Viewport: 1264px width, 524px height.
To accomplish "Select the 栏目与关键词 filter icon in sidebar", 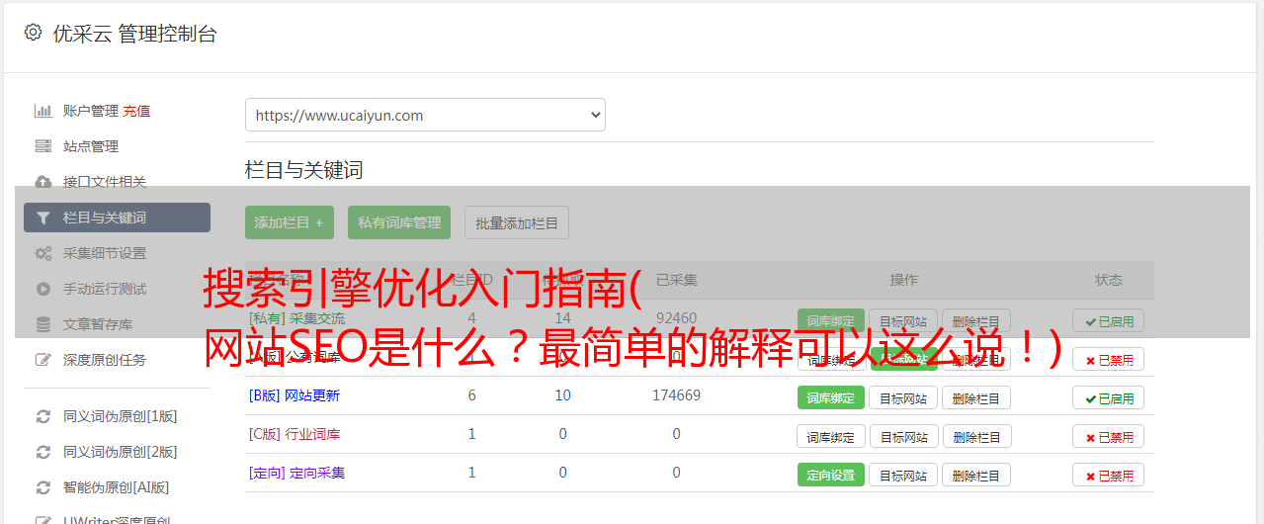I will [43, 218].
